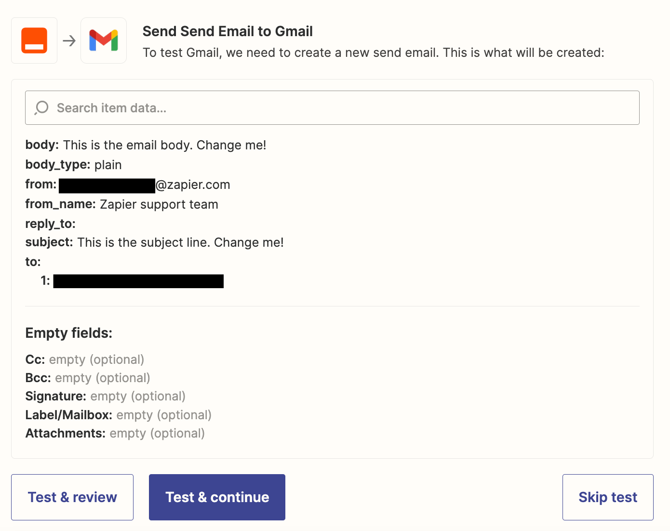
Task: Click the Gmail app icon
Action: pos(104,40)
